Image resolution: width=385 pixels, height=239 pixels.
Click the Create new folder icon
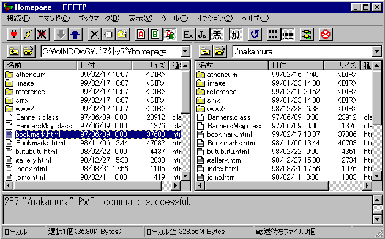pos(122,34)
